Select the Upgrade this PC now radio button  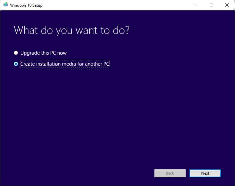pyautogui.click(x=16, y=53)
